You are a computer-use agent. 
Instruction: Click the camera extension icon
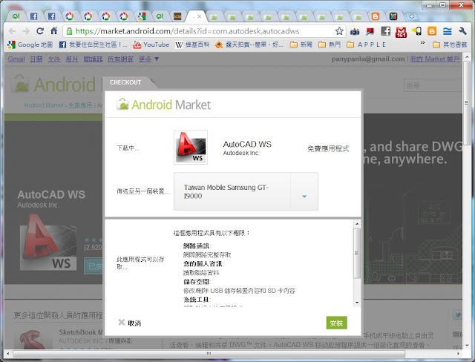click(x=355, y=31)
